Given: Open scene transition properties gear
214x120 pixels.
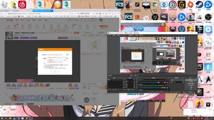Looking at the screenshot, I should click(x=183, y=80).
